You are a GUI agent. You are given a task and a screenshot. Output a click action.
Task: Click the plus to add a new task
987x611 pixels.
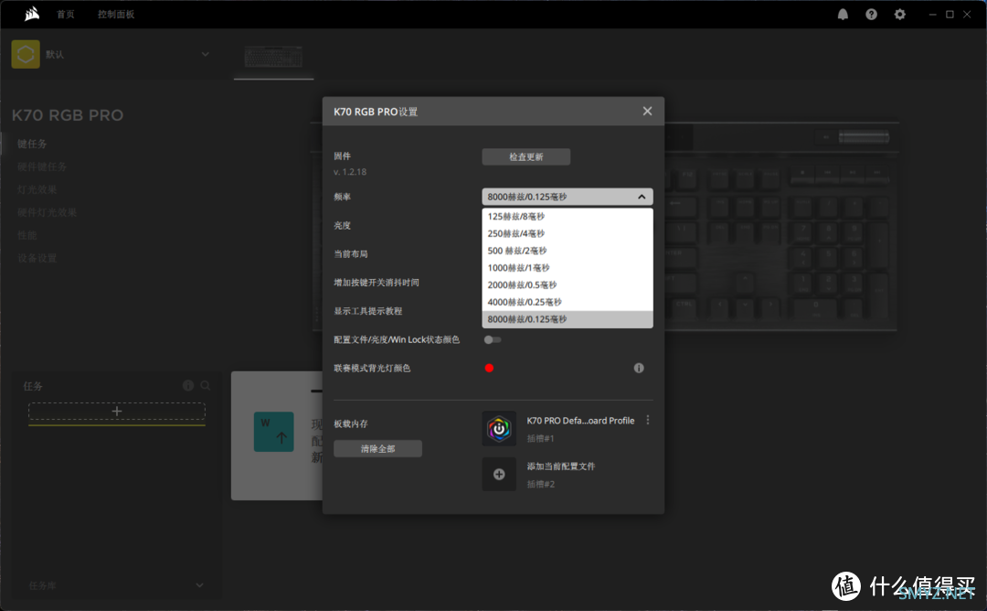[116, 412]
